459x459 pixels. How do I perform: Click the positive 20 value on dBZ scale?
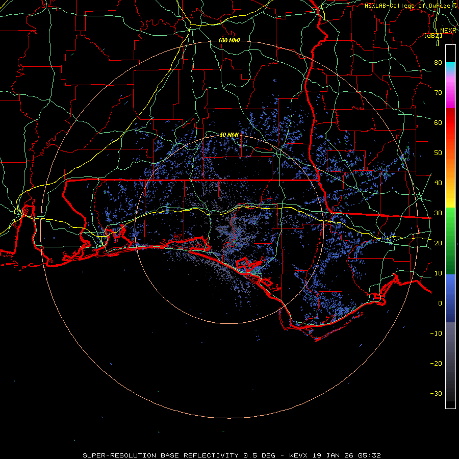[438, 243]
